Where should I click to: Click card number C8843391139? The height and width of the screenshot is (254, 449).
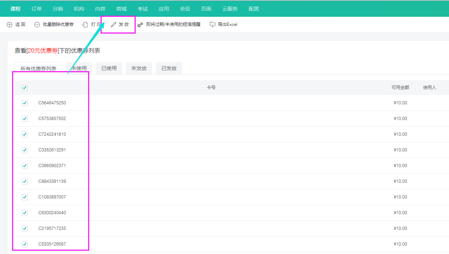tap(52, 181)
